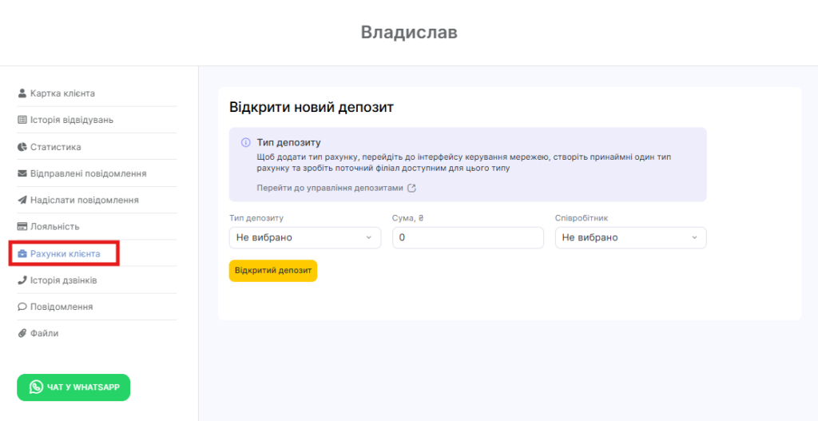Click the envelope icon beside Відправлені повідомлення

tap(22, 173)
